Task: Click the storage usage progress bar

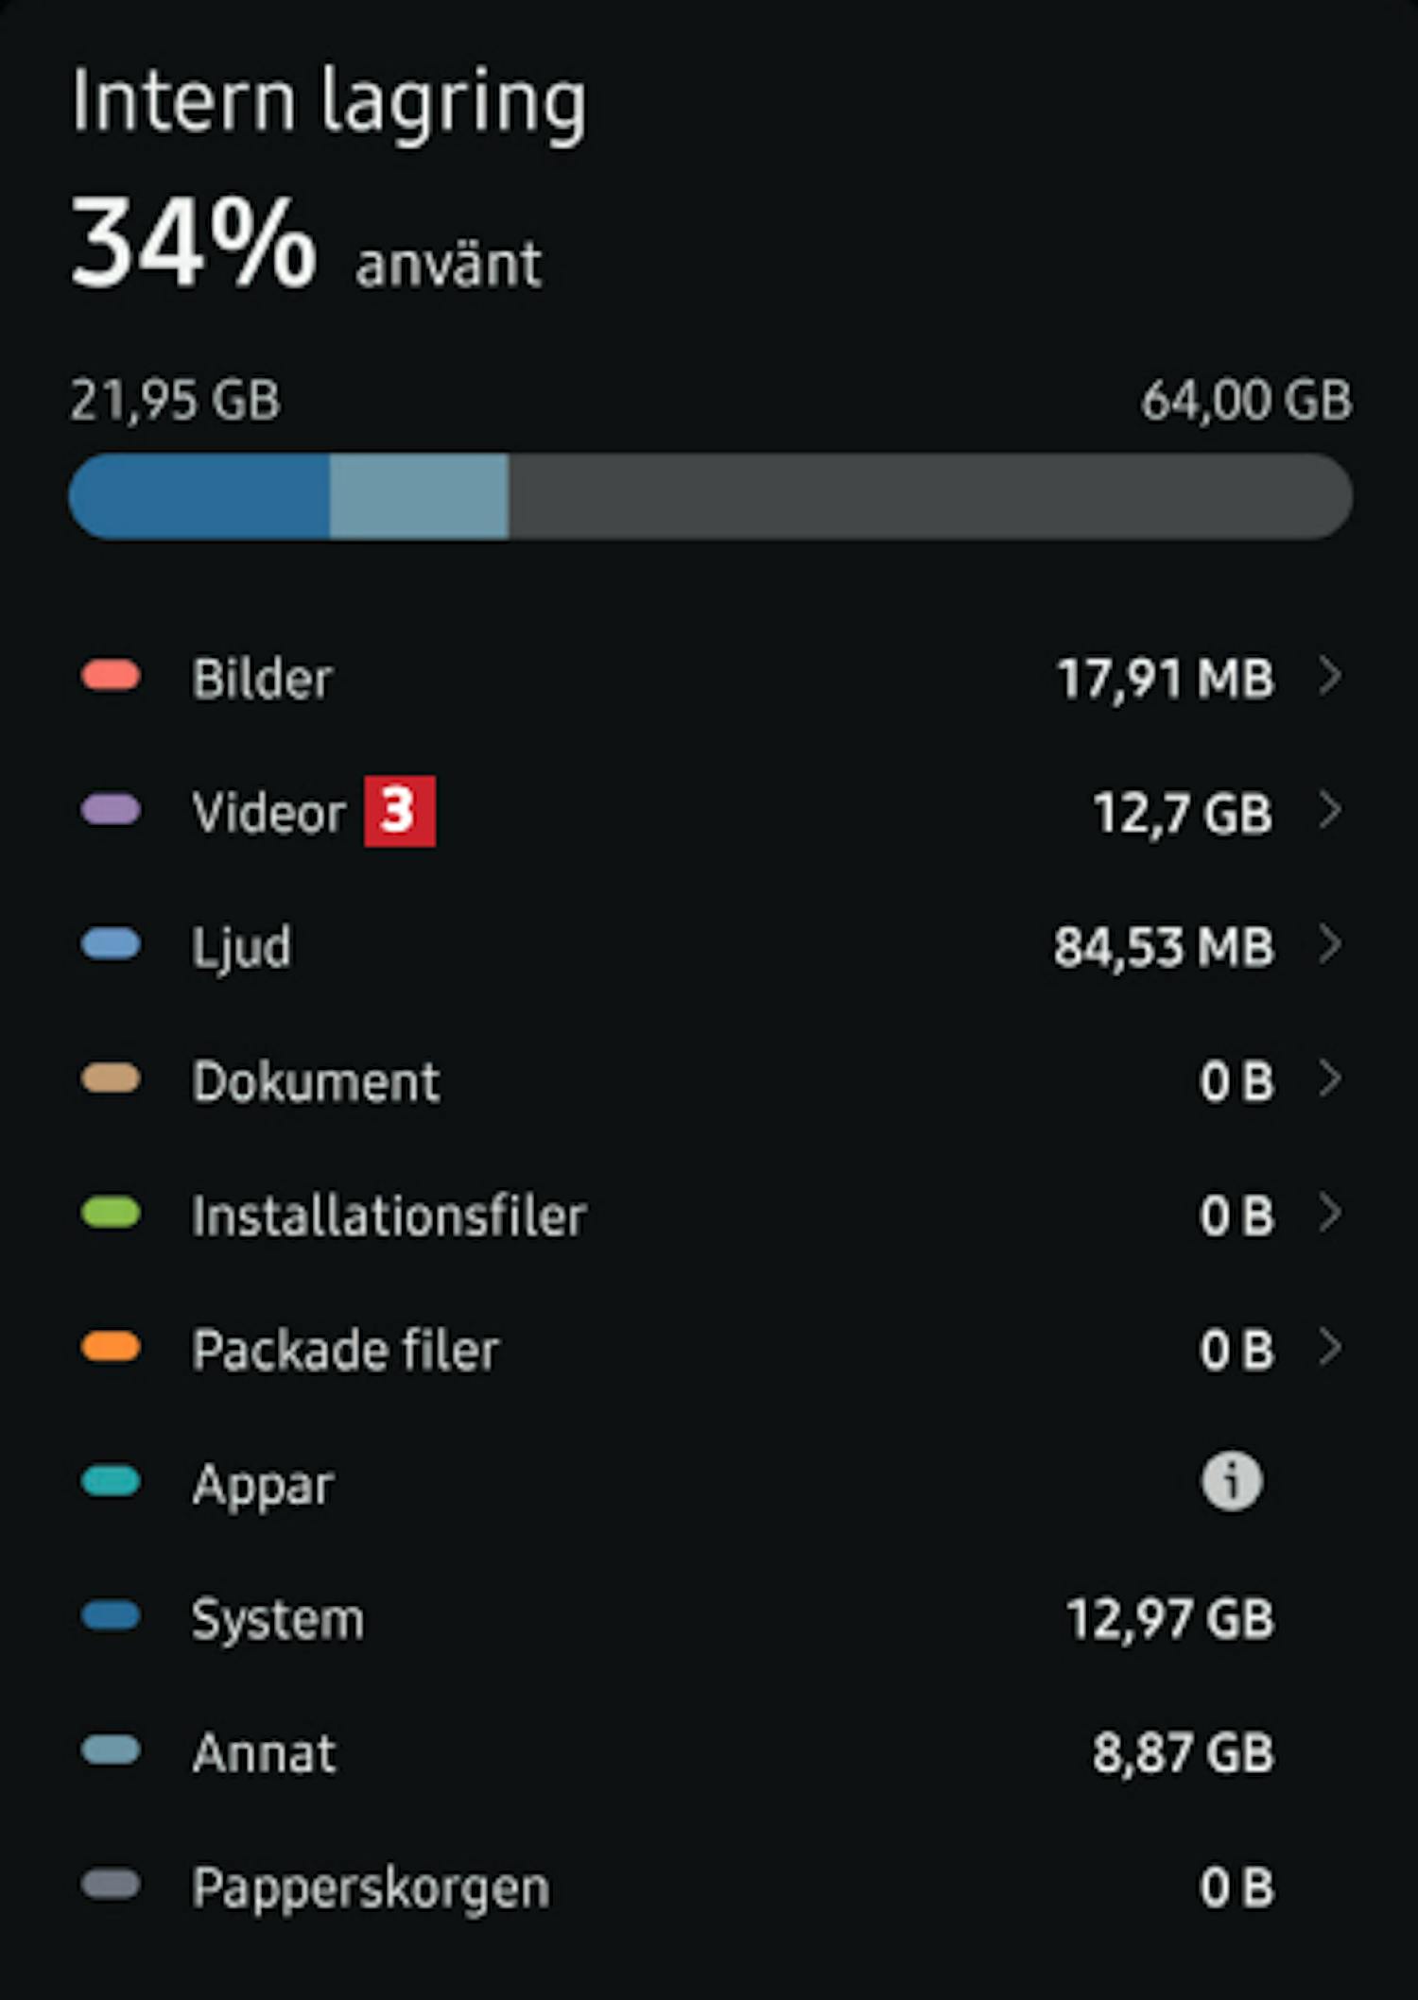Action: 710,497
